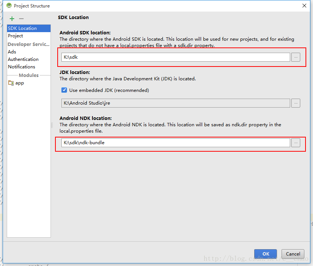The image size is (313, 266).
Task: Click the minus remove icon
Action: 21,19
